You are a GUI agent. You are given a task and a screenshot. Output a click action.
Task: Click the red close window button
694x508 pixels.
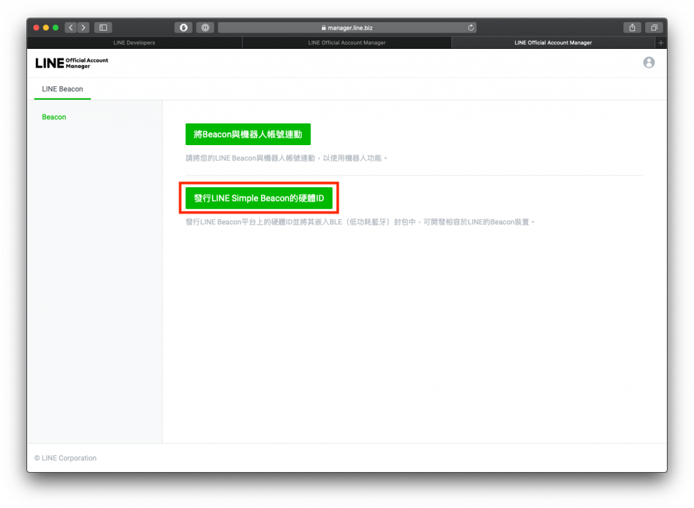(37, 27)
